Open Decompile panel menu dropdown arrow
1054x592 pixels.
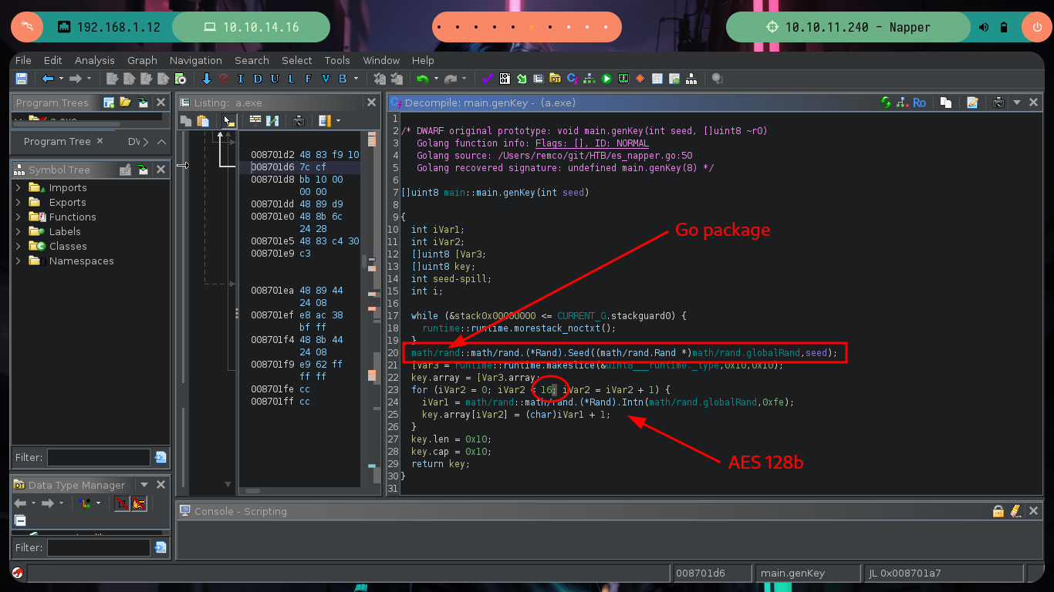(x=1016, y=103)
